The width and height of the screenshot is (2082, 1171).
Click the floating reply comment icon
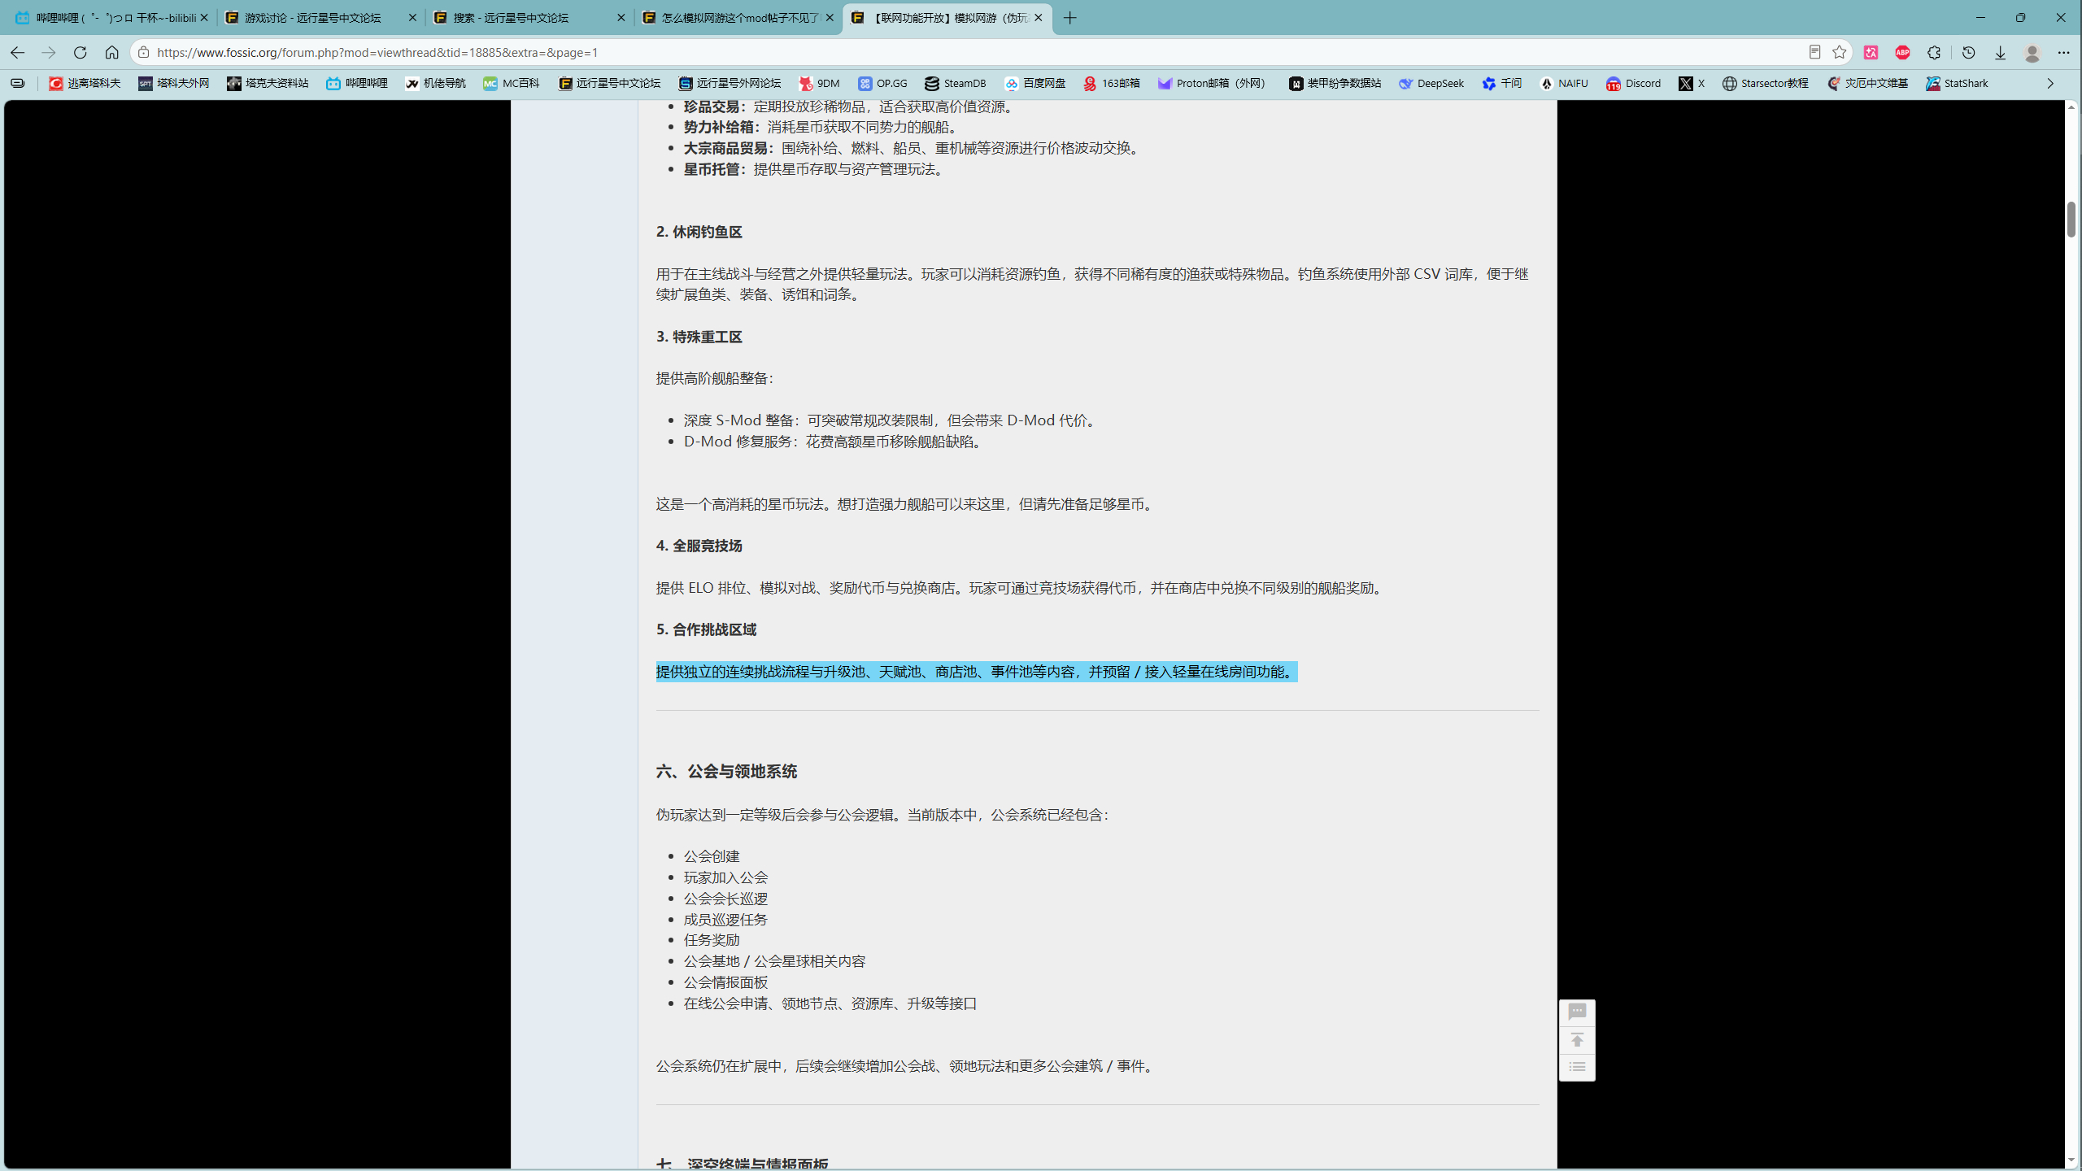click(1577, 1012)
